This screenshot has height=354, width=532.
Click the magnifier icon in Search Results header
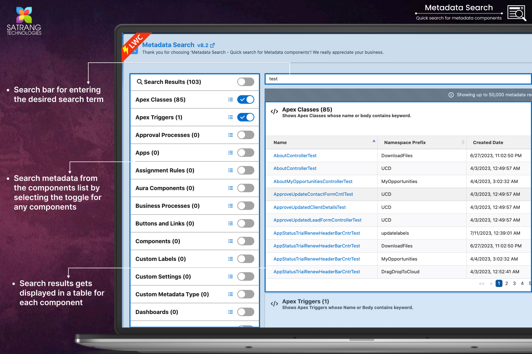(140, 82)
